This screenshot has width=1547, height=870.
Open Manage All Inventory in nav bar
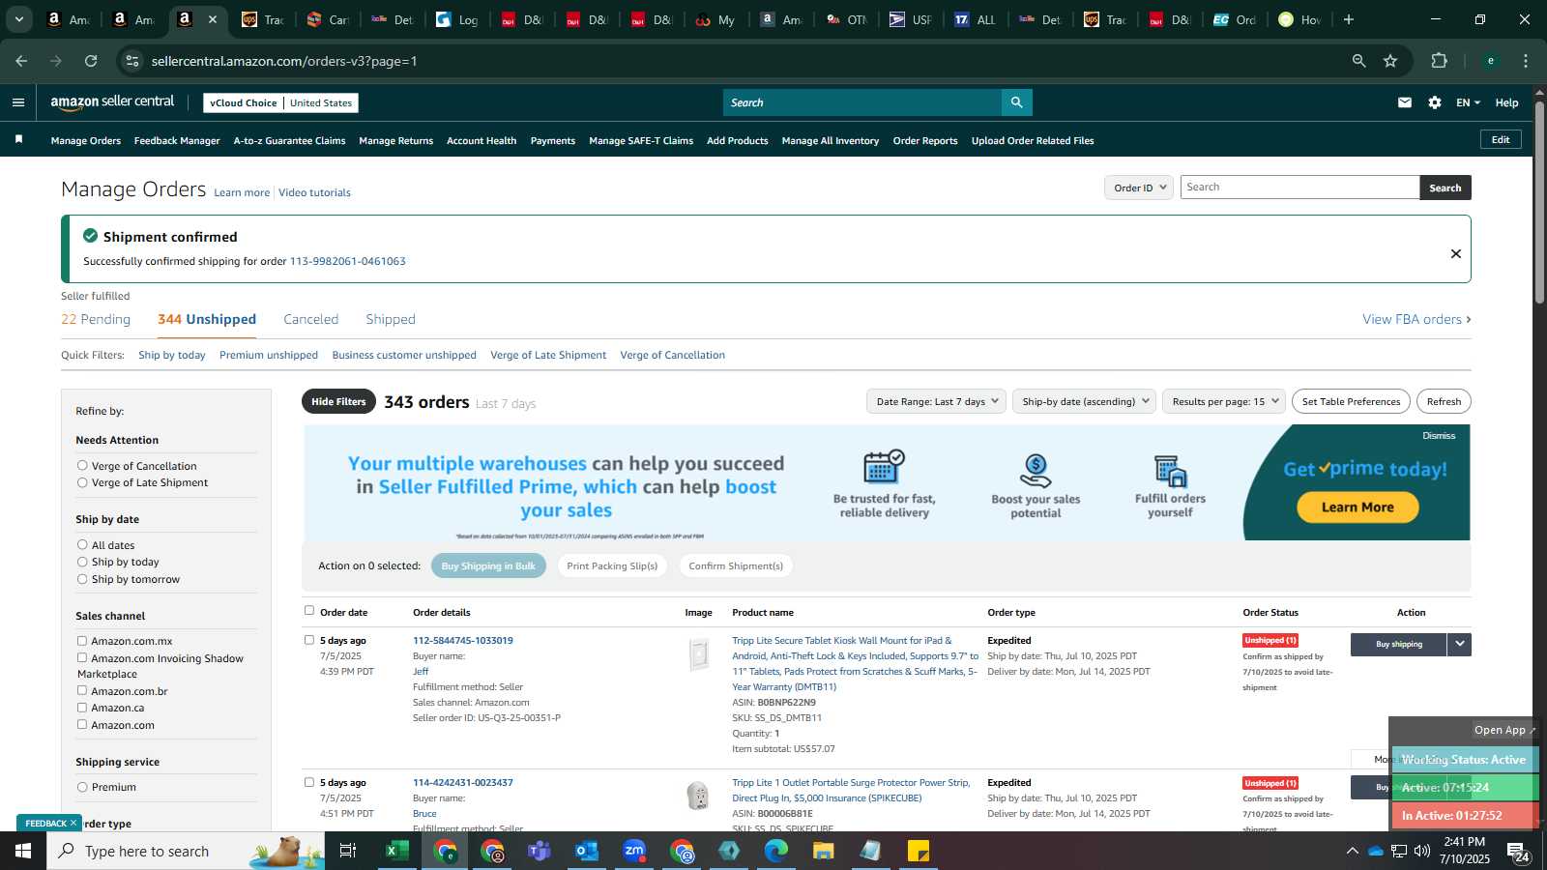831,140
